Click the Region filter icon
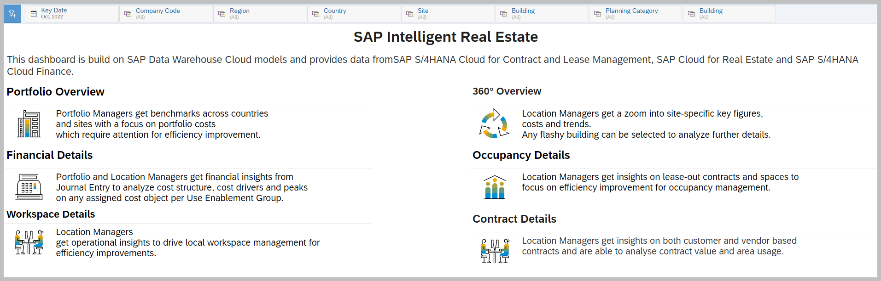This screenshot has width=881, height=281. coord(222,14)
